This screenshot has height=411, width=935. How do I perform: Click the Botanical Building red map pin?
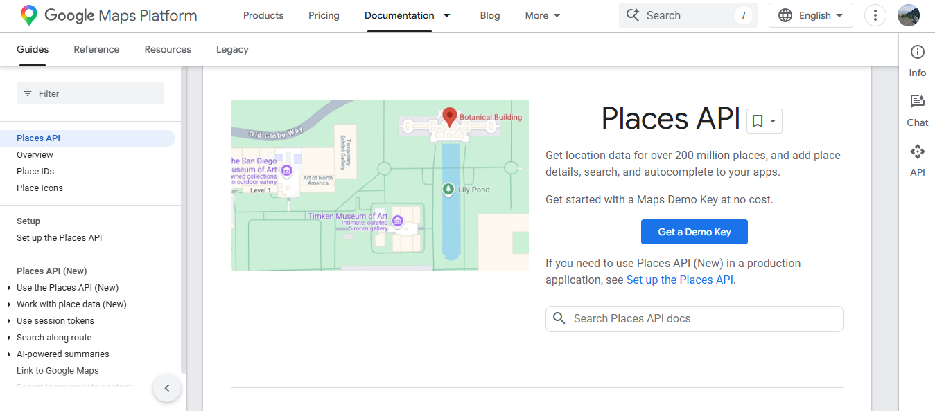click(x=450, y=118)
